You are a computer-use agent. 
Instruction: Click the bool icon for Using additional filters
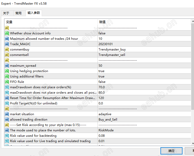click(x=7, y=76)
